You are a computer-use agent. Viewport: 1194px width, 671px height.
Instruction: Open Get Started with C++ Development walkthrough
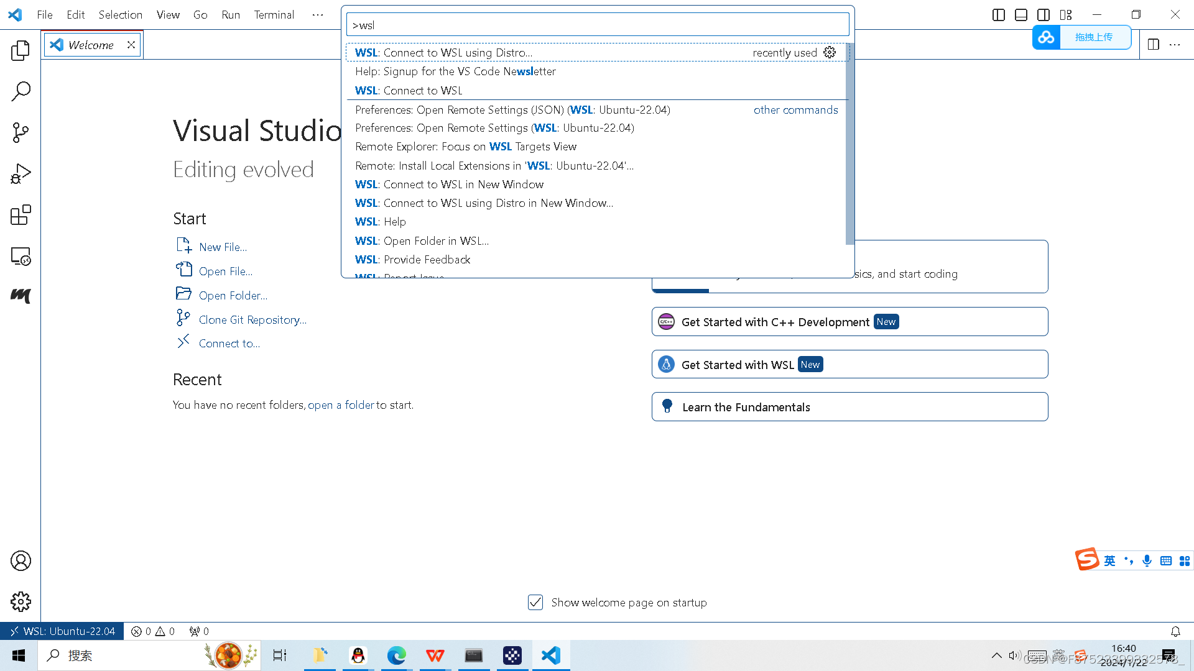849,322
